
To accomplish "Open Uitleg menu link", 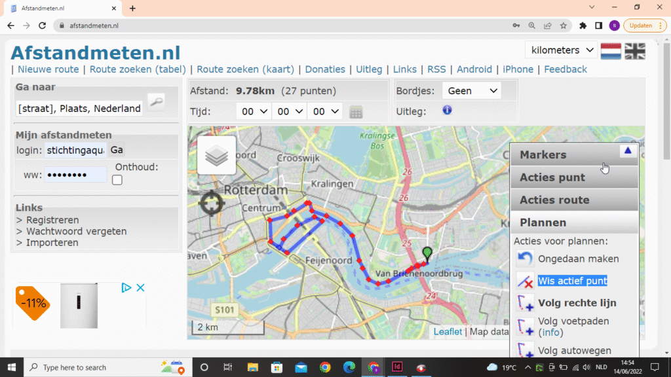I will coord(369,69).
